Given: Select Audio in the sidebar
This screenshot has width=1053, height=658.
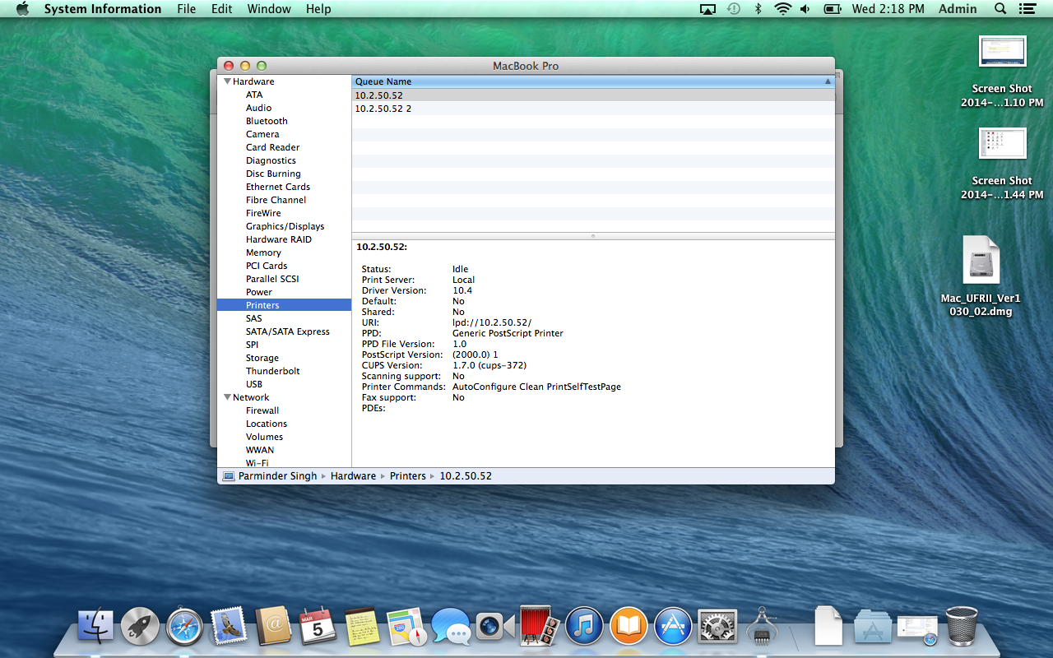Looking at the screenshot, I should (258, 108).
